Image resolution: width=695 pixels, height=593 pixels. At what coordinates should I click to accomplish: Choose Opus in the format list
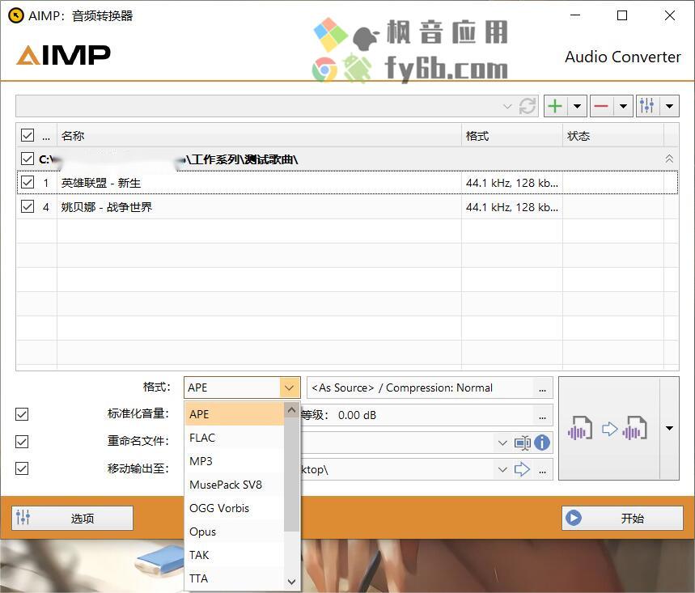coord(234,532)
